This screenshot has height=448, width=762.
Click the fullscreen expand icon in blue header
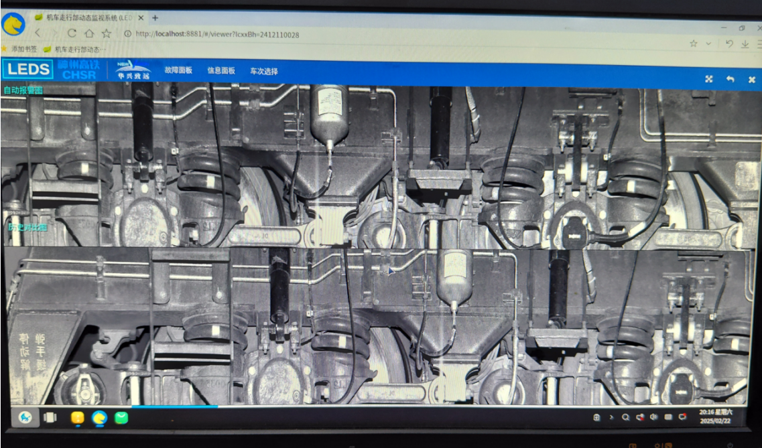coord(708,79)
